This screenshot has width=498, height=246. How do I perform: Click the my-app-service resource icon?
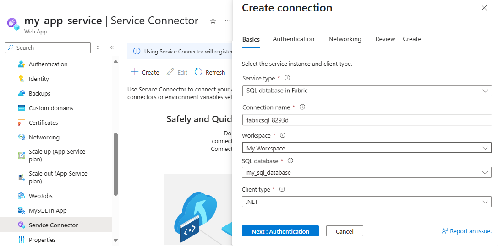(14, 24)
